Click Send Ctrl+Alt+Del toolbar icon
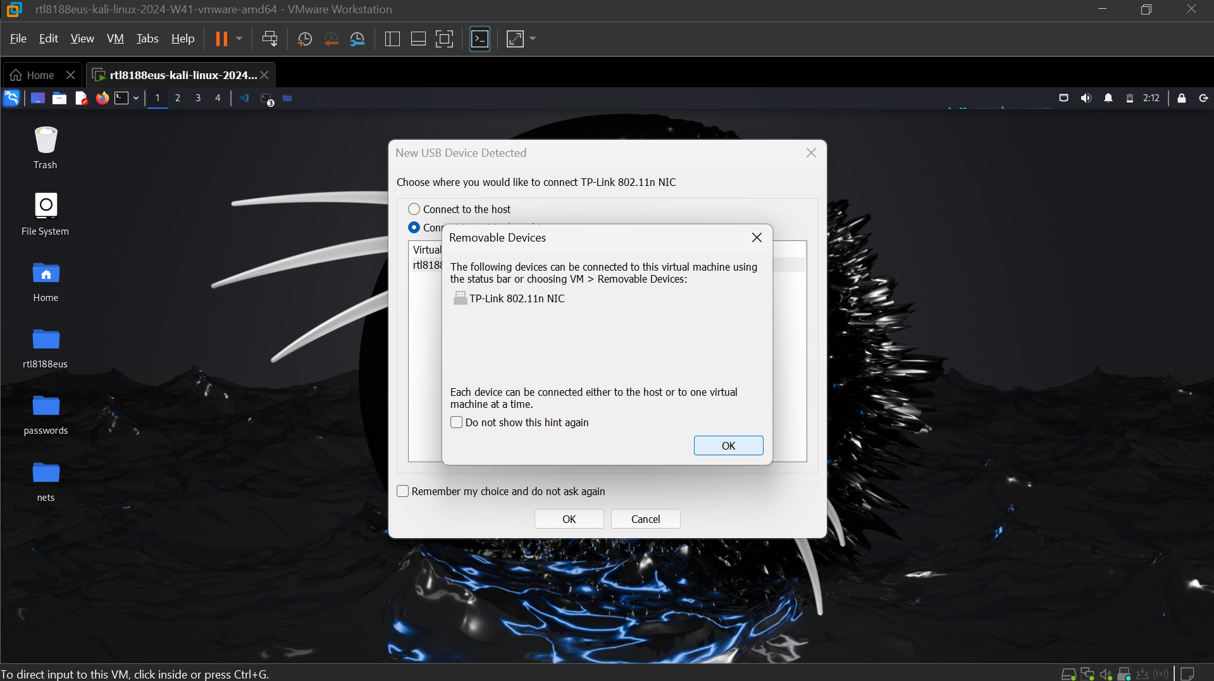The image size is (1214, 681). pos(270,39)
